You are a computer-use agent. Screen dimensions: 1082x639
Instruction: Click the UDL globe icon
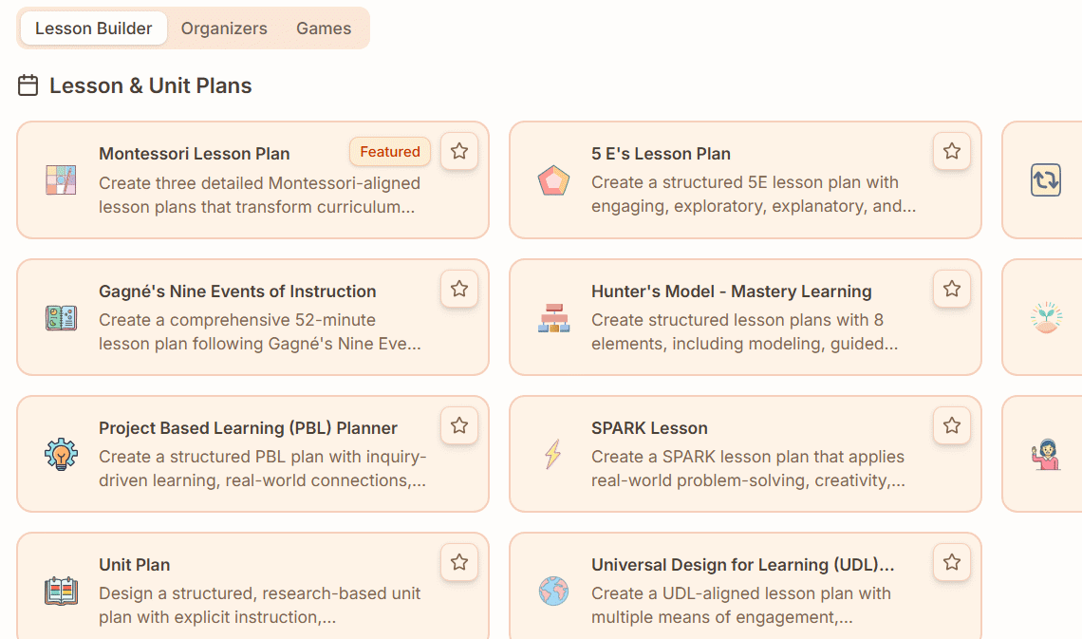click(553, 592)
